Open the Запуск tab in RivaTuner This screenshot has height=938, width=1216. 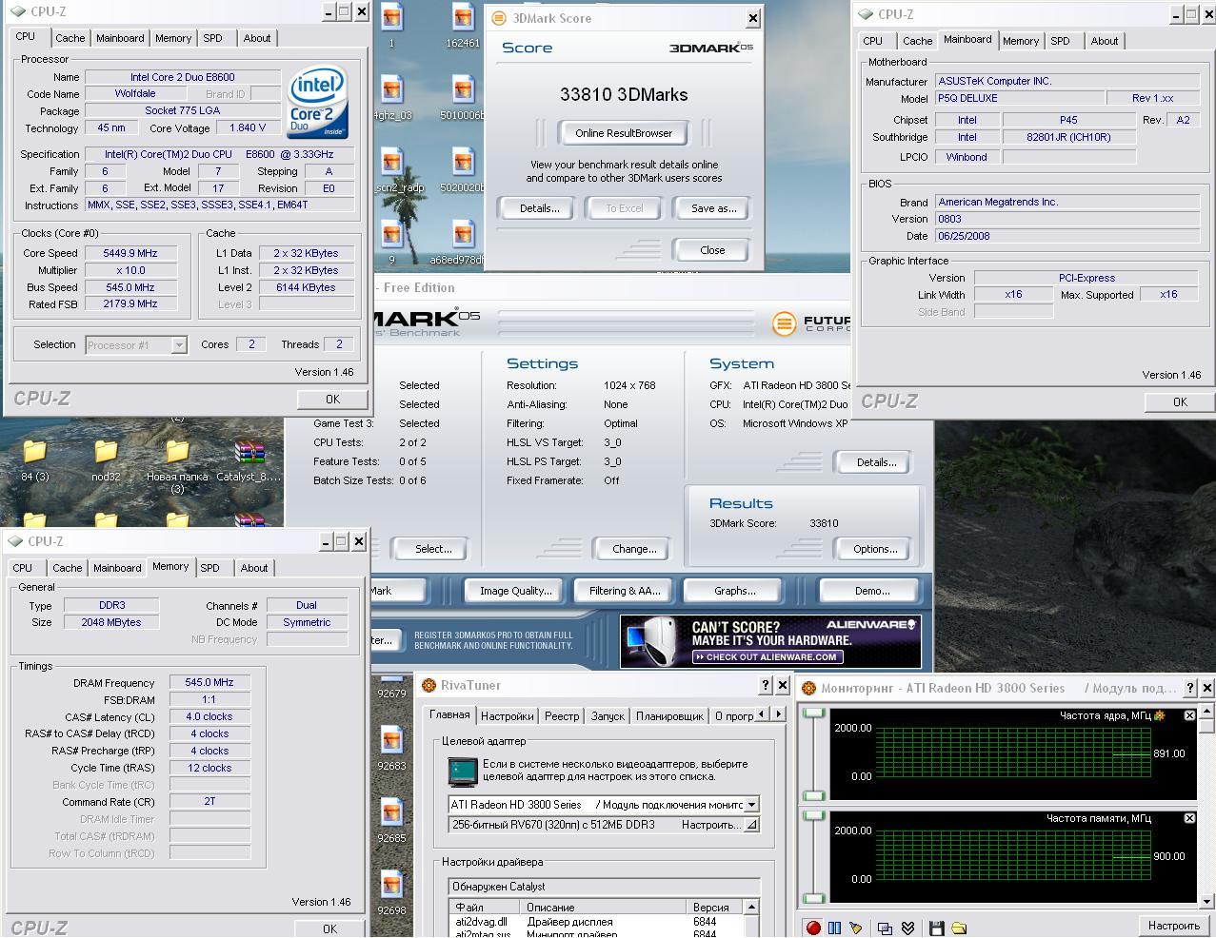(x=608, y=715)
